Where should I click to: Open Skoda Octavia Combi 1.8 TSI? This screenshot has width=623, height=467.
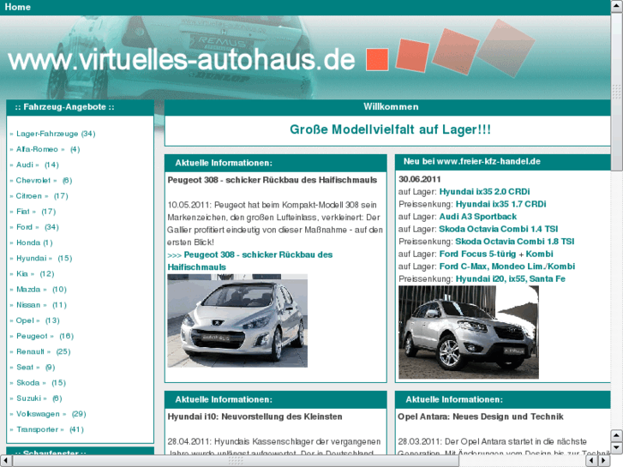click(514, 242)
